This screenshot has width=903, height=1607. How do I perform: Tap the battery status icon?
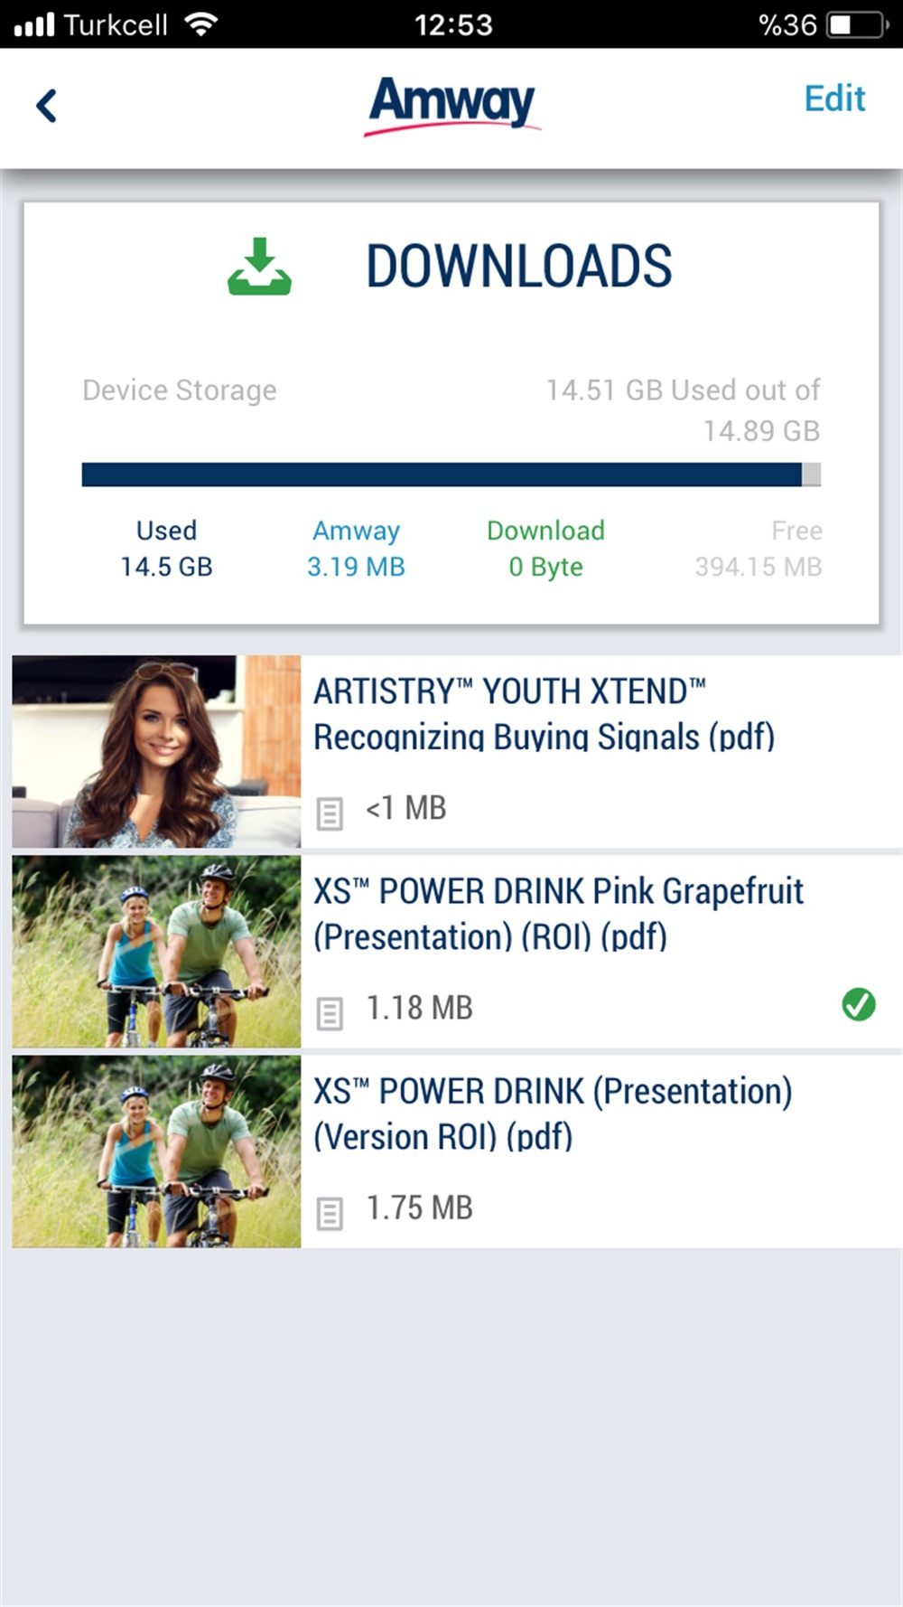[857, 24]
